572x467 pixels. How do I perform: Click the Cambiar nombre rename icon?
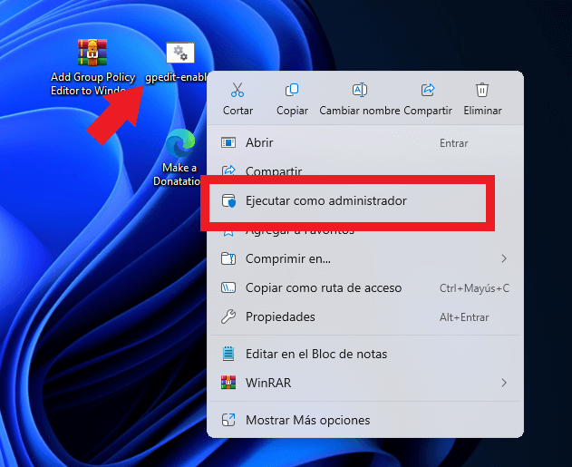[360, 90]
